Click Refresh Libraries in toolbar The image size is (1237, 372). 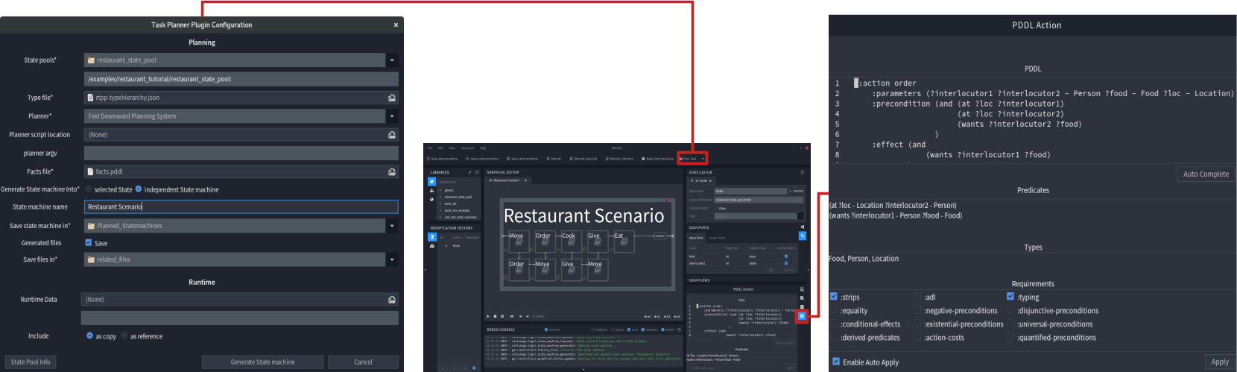coord(619,159)
